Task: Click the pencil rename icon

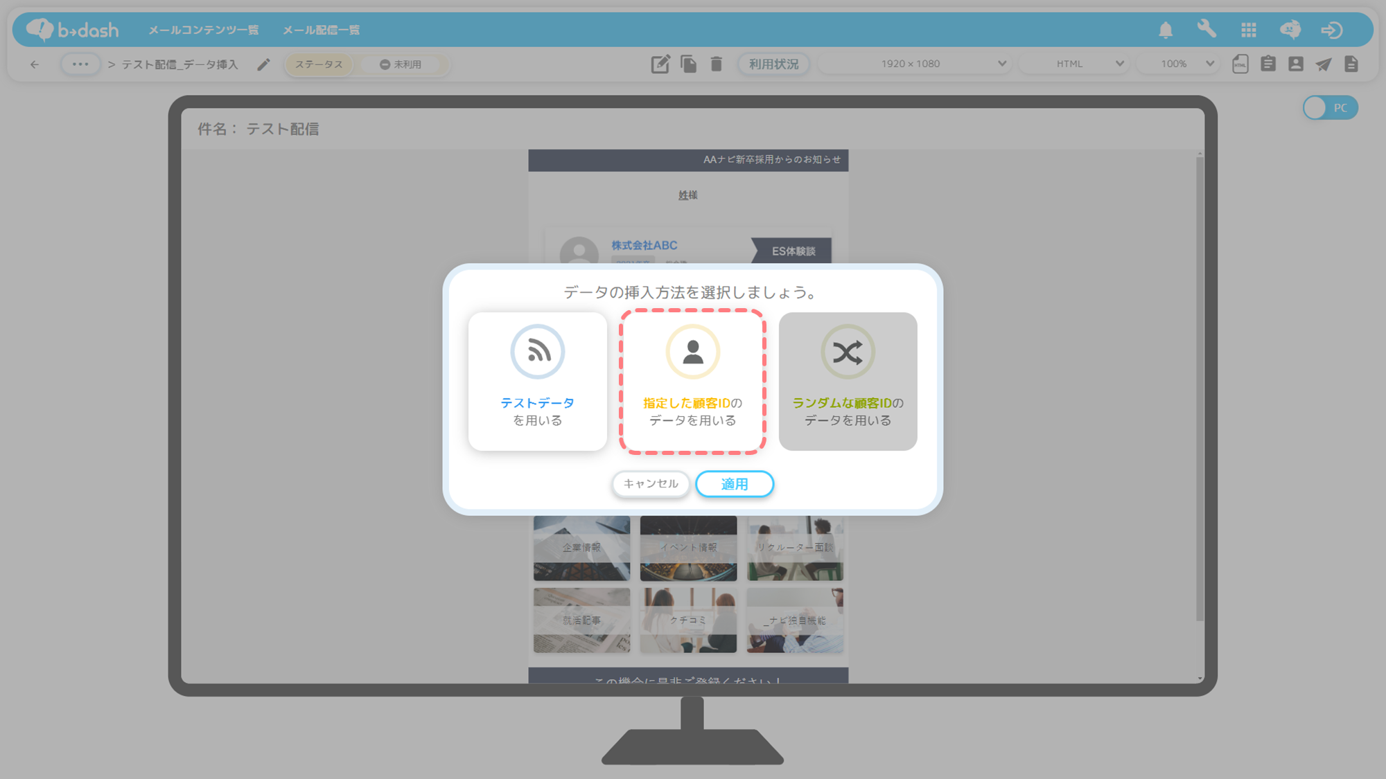Action: [x=263, y=64]
